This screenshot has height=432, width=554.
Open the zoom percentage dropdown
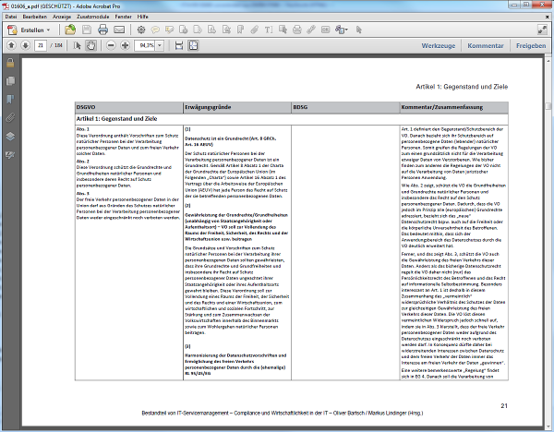pos(158,45)
